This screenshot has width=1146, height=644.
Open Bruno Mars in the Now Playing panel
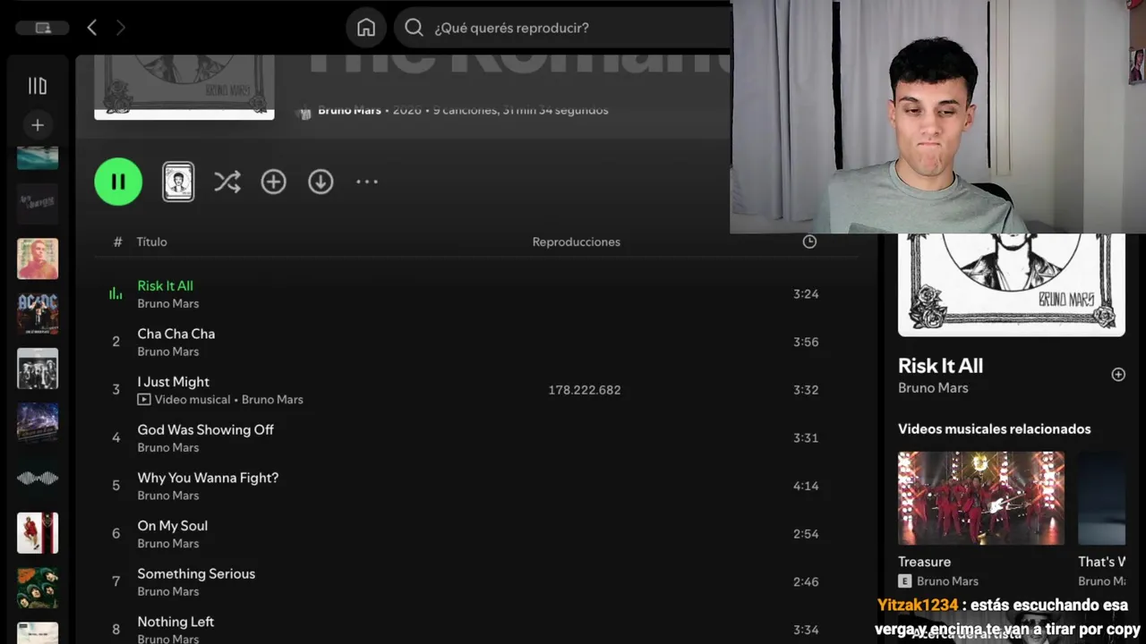tap(933, 388)
